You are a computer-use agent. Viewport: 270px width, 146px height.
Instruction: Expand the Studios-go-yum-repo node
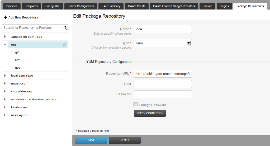coord(5,36)
